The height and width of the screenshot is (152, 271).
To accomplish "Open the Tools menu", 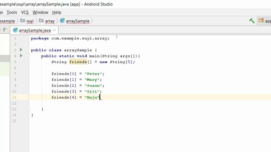I will [12, 12].
